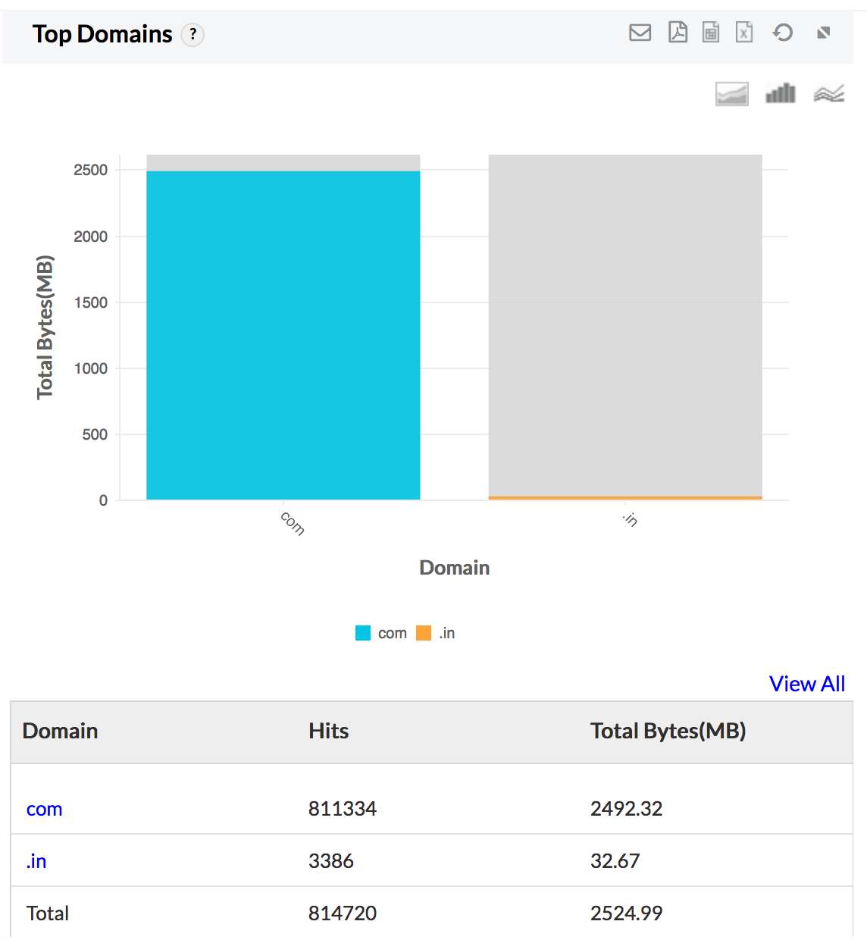Select the .in bar in the chart
This screenshot has width=867, height=940.
(625, 497)
